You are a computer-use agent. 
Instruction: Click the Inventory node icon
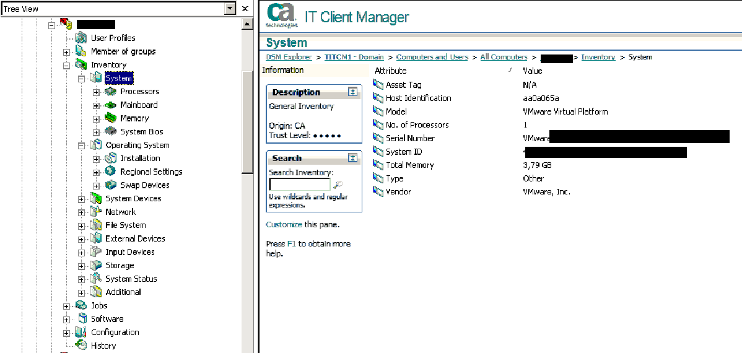click(81, 64)
